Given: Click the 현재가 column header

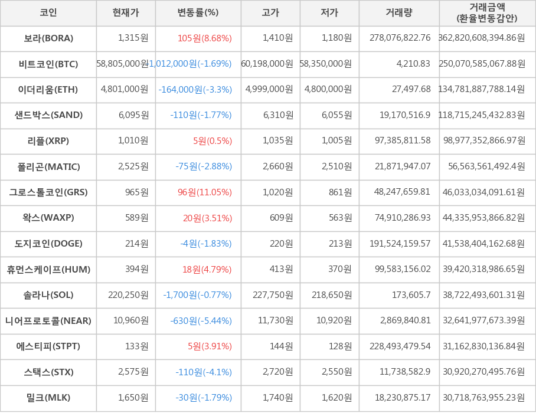Looking at the screenshot, I should pos(125,13).
